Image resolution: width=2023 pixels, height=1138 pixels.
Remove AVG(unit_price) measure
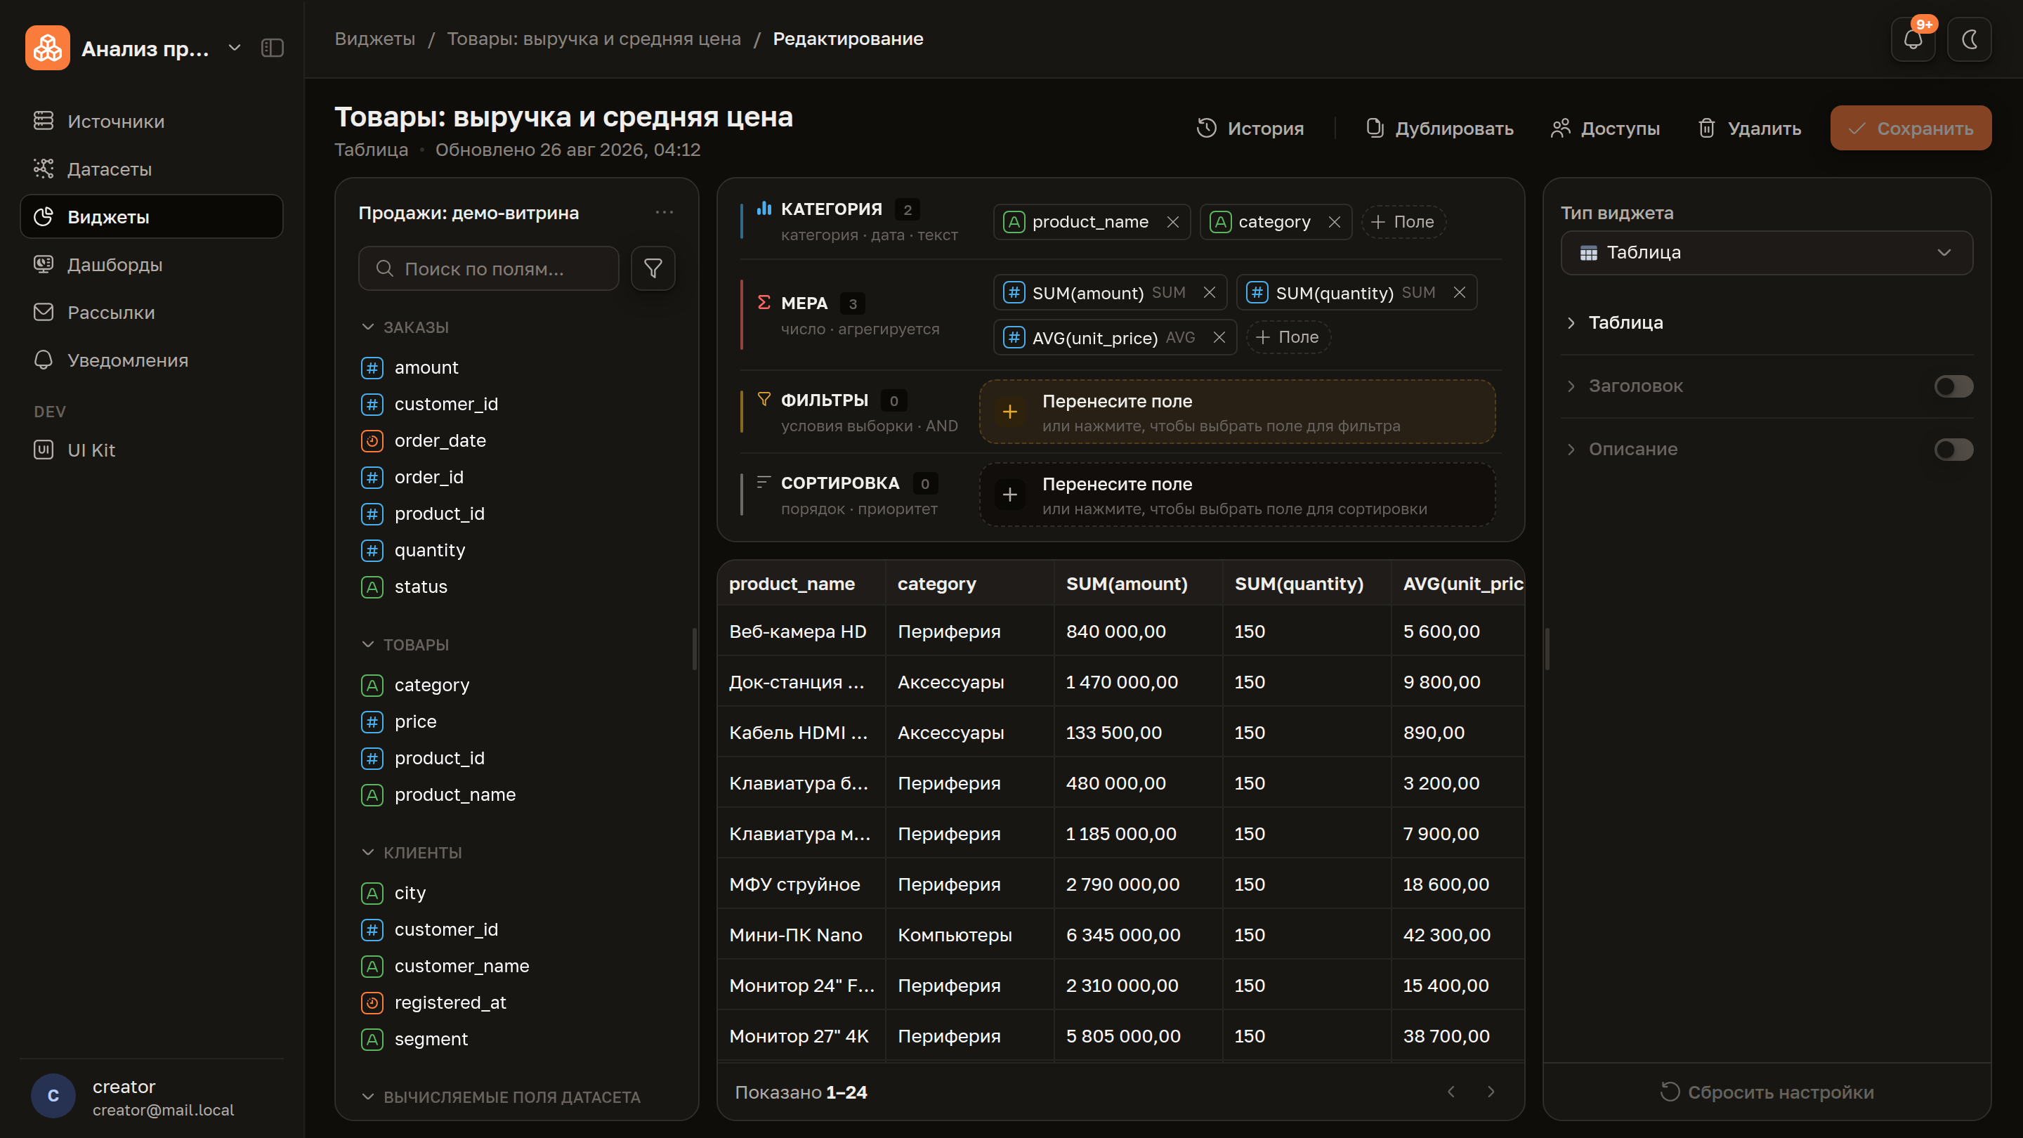pyautogui.click(x=1219, y=337)
